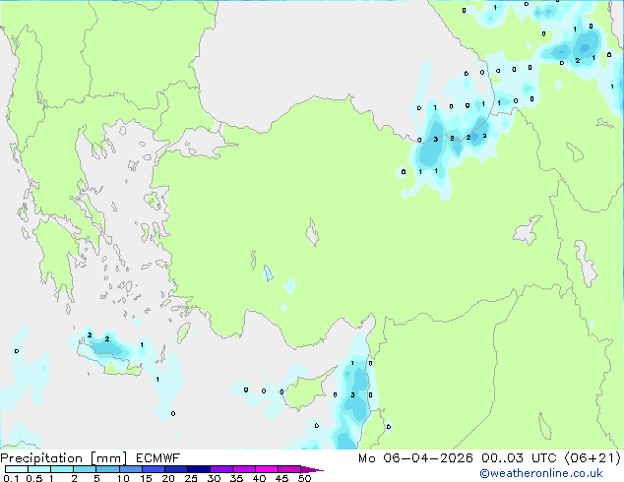Screen dimensions: 624x482
Task: Click the '0.5' legend value
Action: tap(33, 478)
